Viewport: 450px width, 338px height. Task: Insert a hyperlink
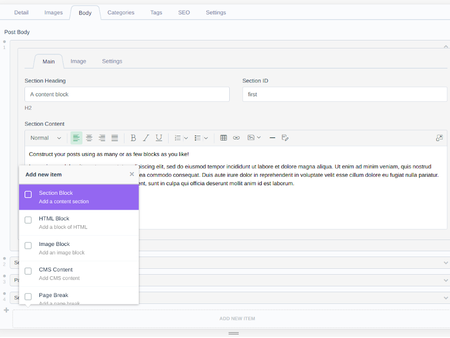(x=236, y=138)
